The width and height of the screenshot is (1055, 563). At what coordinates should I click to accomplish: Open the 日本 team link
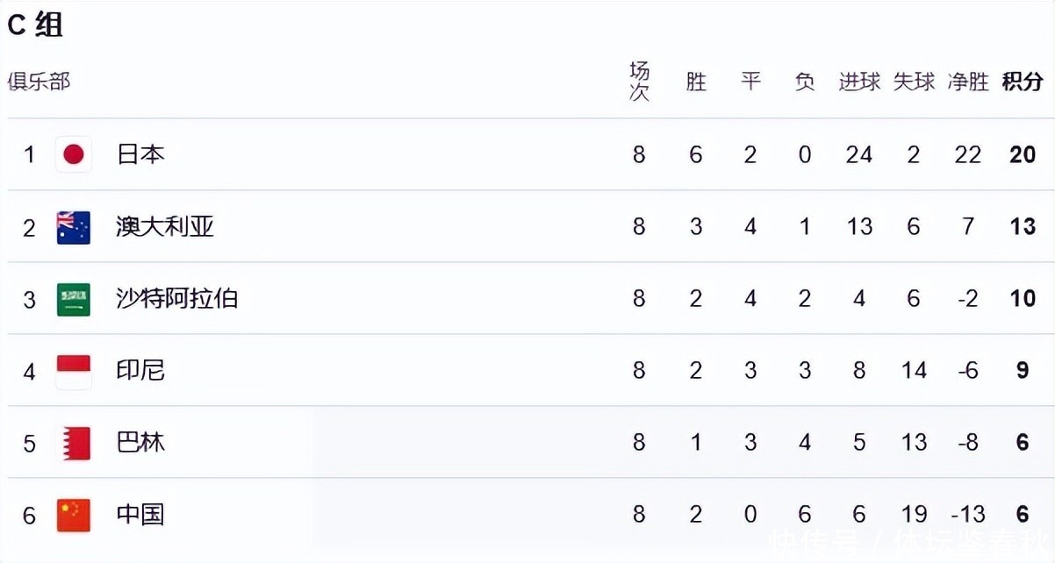coord(140,155)
